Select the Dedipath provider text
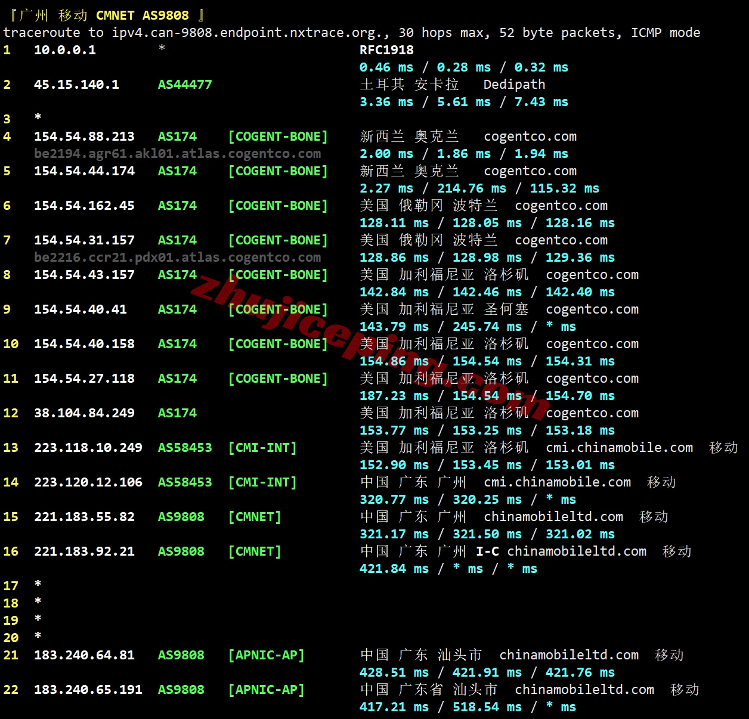 (514, 85)
